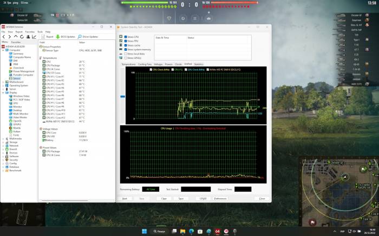The width and height of the screenshot is (379, 236).
Task: Expand the Multimedia tree node
Action: tap(3, 139)
